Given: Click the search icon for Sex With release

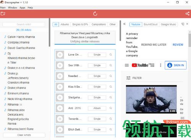Looking at the screenshot, I should (x=111, y=65).
